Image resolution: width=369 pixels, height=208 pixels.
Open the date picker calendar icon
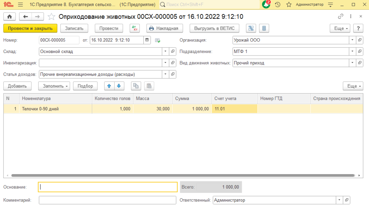(x=147, y=40)
